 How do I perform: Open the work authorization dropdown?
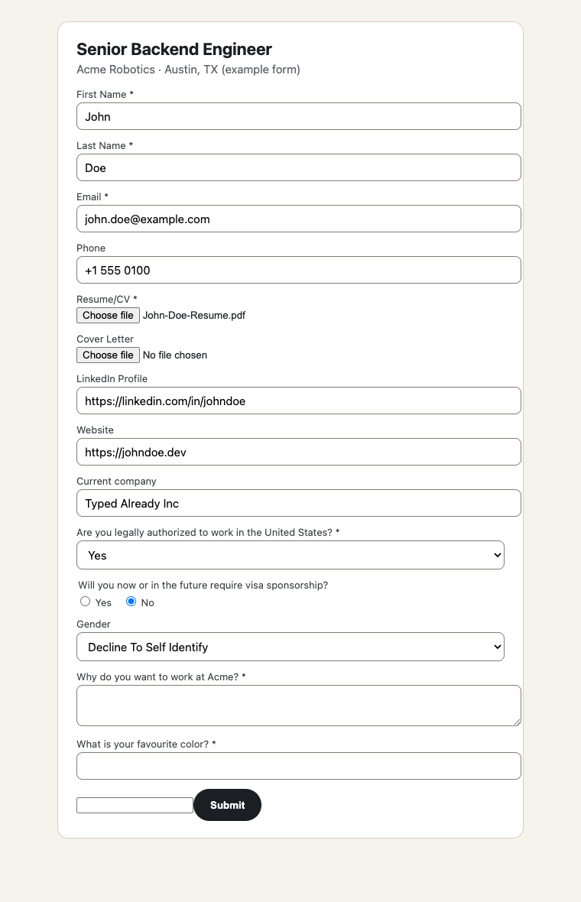[290, 555]
